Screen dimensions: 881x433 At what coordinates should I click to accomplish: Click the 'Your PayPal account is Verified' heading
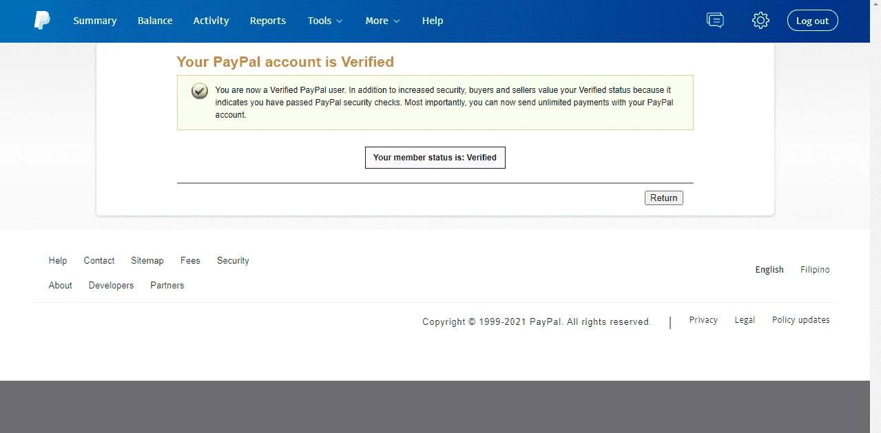point(285,62)
